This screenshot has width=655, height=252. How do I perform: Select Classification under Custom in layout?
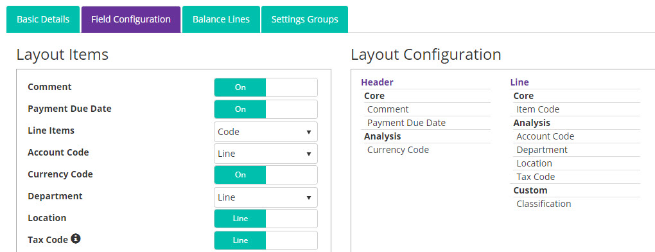click(543, 204)
